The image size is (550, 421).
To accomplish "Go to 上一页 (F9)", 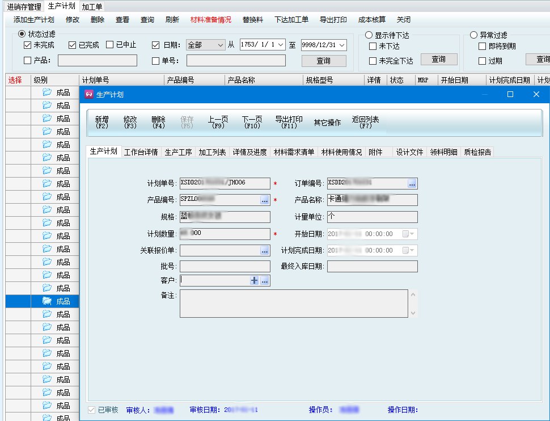I will click(x=218, y=122).
